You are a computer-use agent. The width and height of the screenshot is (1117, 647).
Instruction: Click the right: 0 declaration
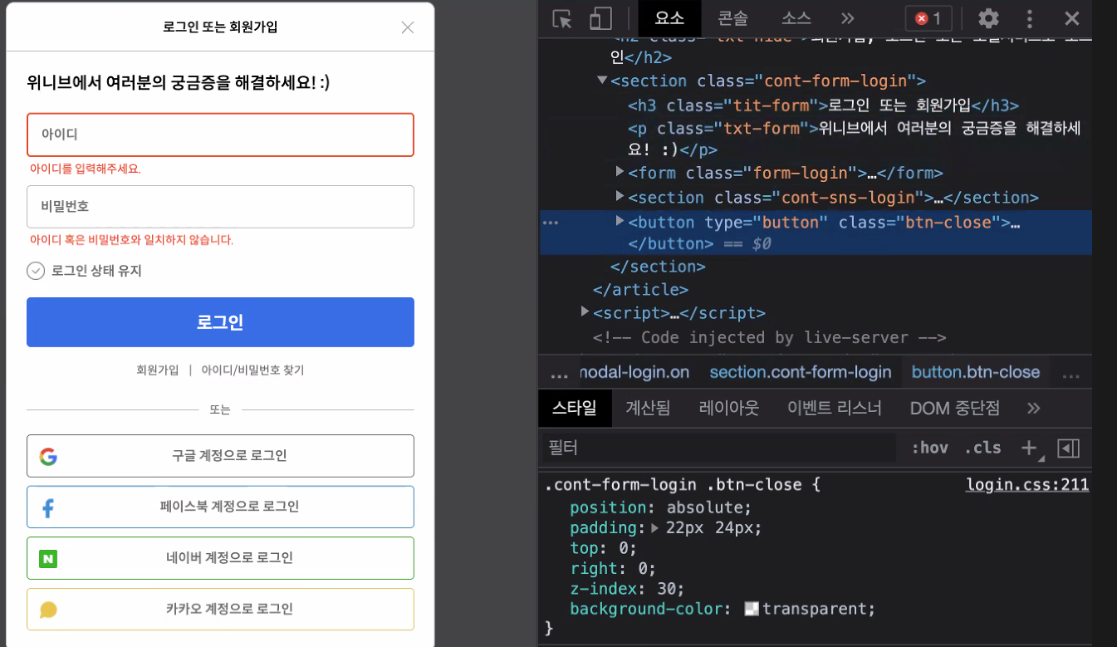(613, 569)
